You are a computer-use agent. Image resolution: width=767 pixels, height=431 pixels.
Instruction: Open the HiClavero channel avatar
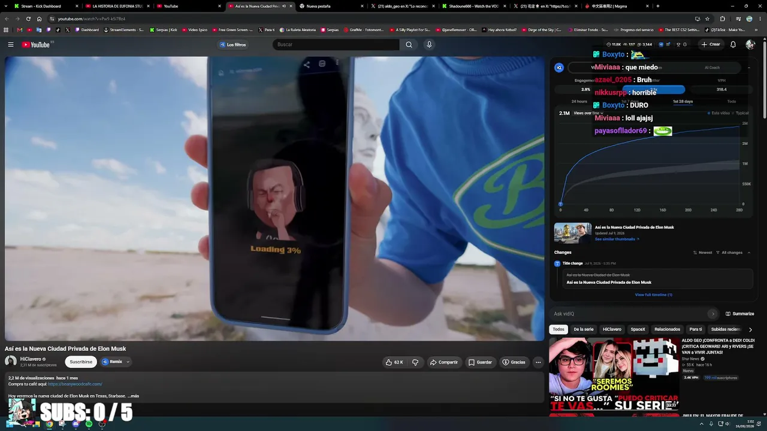click(x=11, y=362)
